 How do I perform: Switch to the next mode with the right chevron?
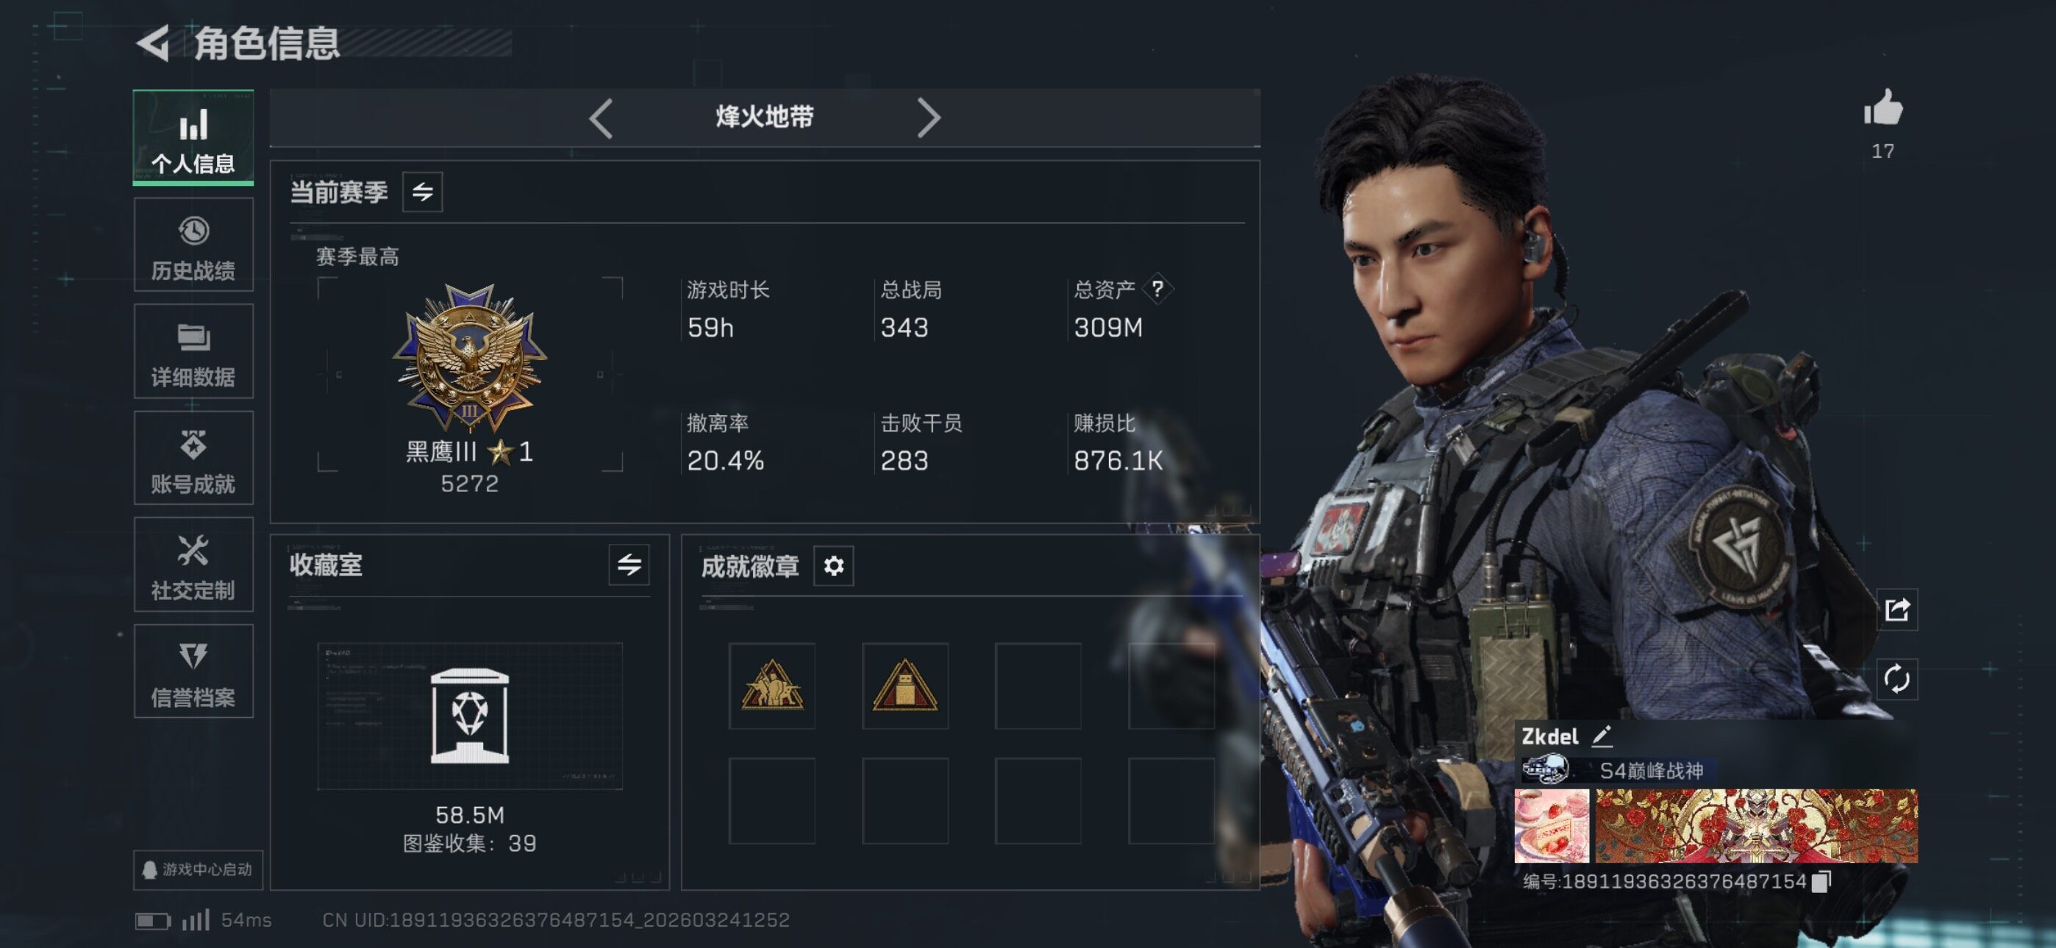[x=928, y=119]
